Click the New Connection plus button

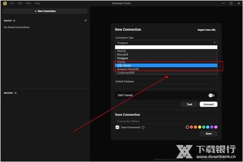tap(44, 11)
